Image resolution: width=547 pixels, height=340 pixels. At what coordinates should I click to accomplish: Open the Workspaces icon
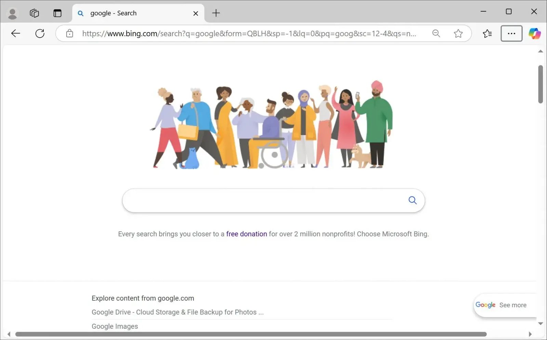[x=35, y=13]
